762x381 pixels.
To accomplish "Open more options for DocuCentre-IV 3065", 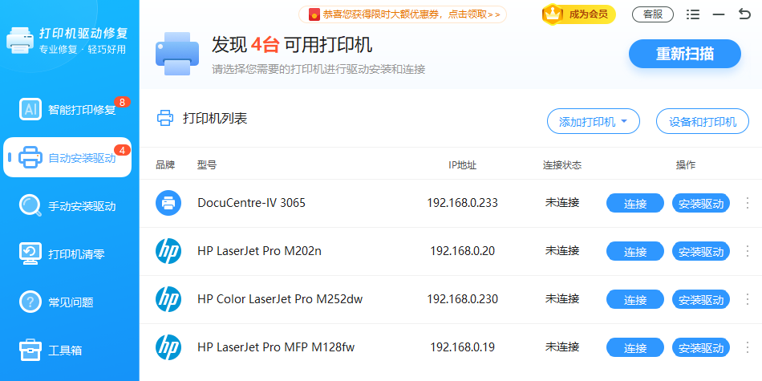I will pyautogui.click(x=748, y=203).
